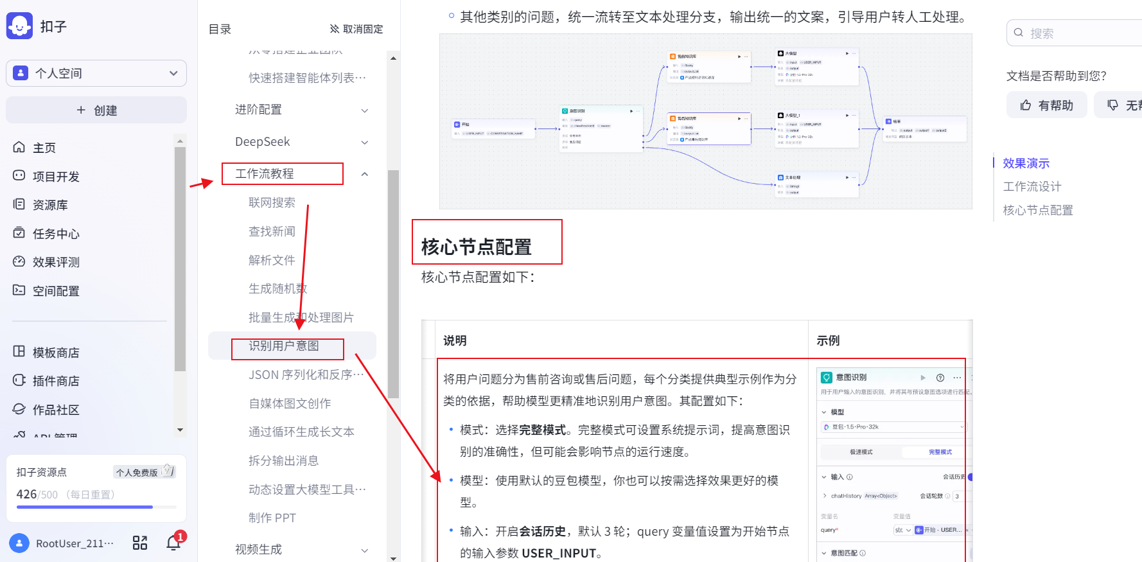Open the three-dot menu on 意图识别 node
The image size is (1142, 562).
coord(957,378)
